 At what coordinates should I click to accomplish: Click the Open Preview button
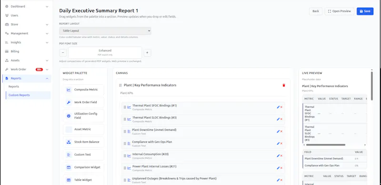(339, 11)
